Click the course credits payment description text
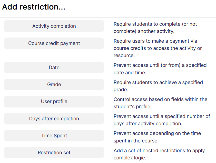 point(158,48)
